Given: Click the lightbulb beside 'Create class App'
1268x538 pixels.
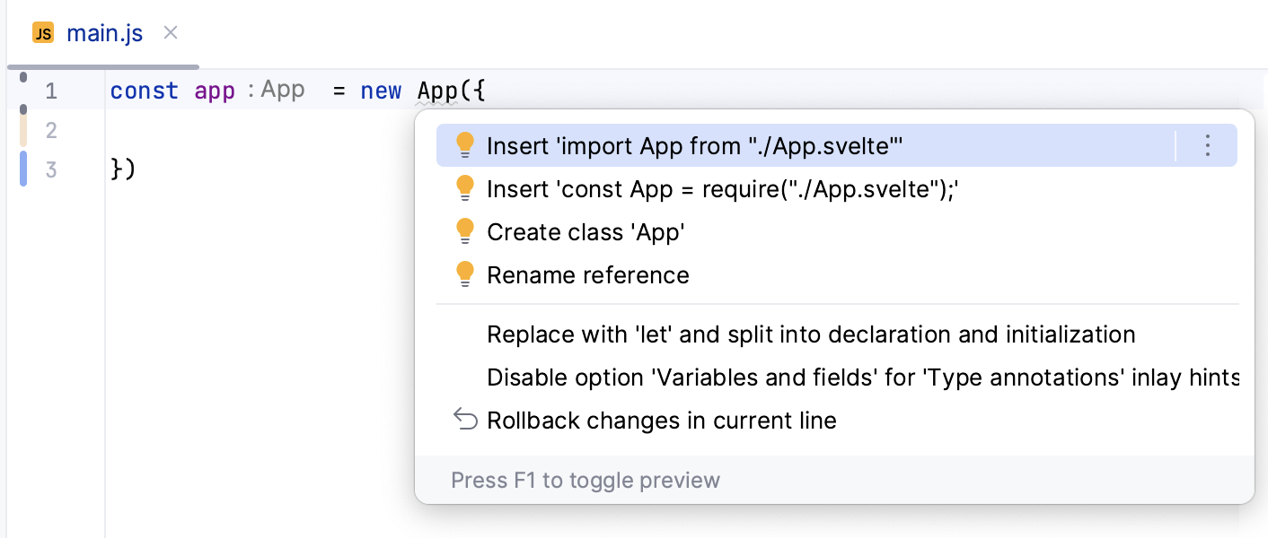Looking at the screenshot, I should (x=465, y=230).
